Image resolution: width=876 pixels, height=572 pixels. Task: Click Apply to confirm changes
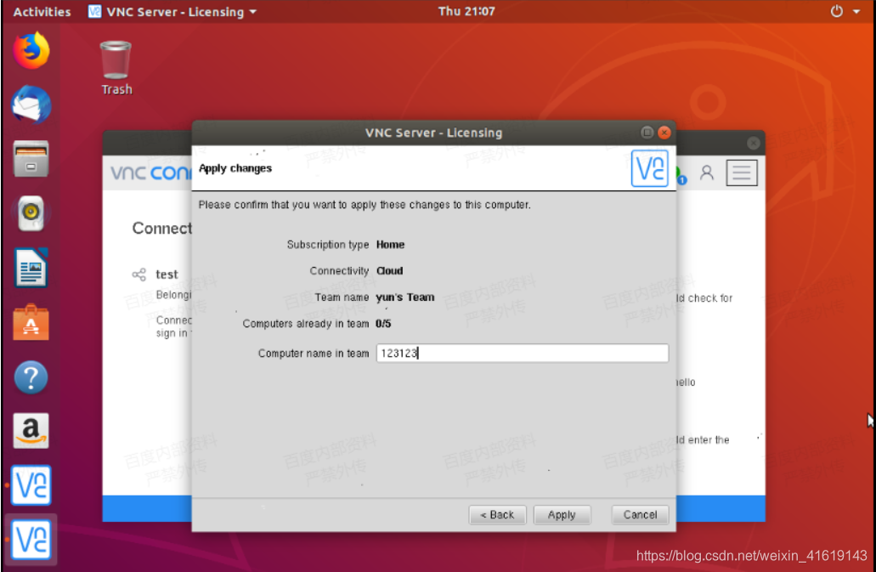pos(562,514)
